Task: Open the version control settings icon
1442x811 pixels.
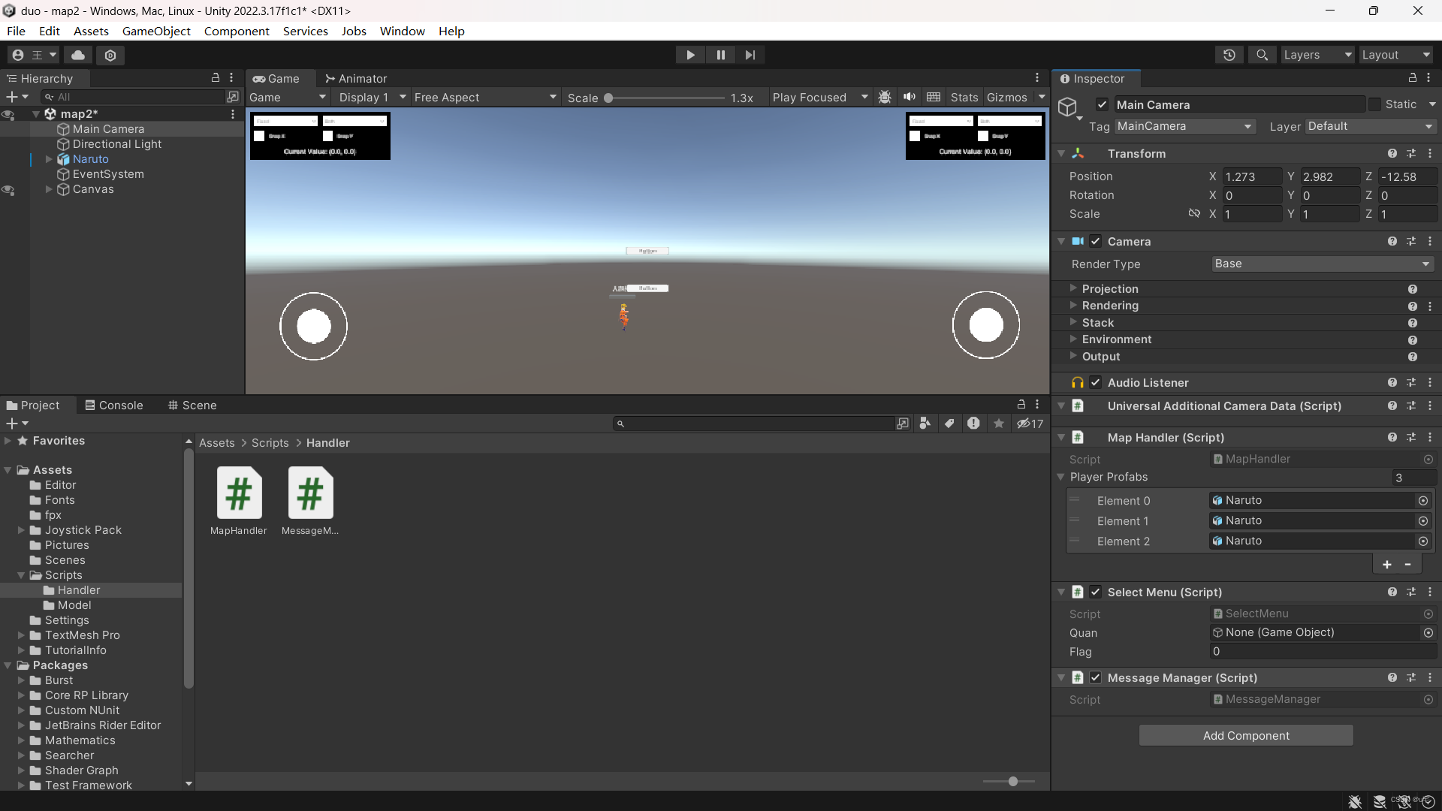Action: click(110, 55)
